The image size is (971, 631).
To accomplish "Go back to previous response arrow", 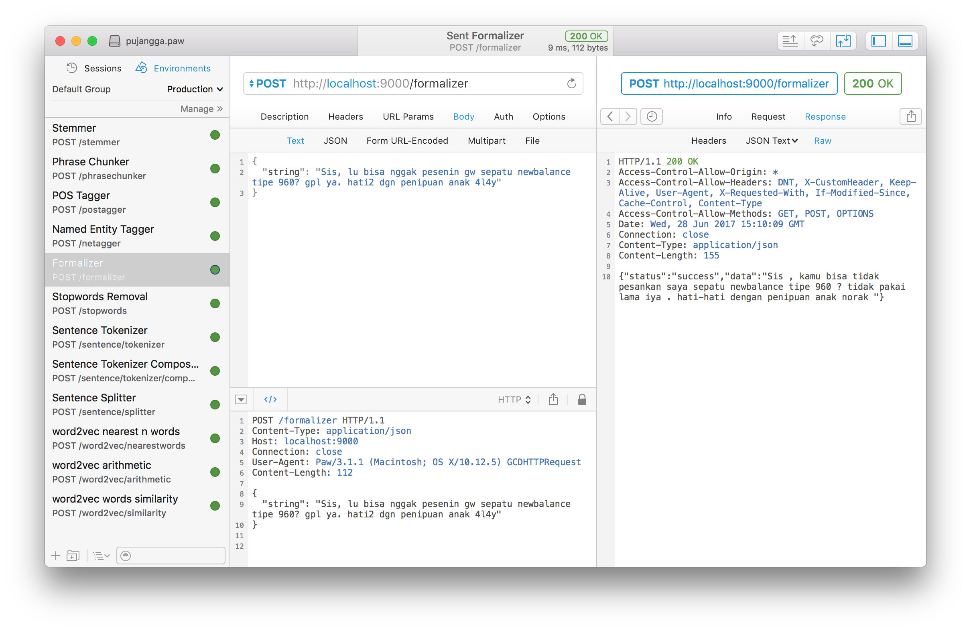I will [609, 117].
